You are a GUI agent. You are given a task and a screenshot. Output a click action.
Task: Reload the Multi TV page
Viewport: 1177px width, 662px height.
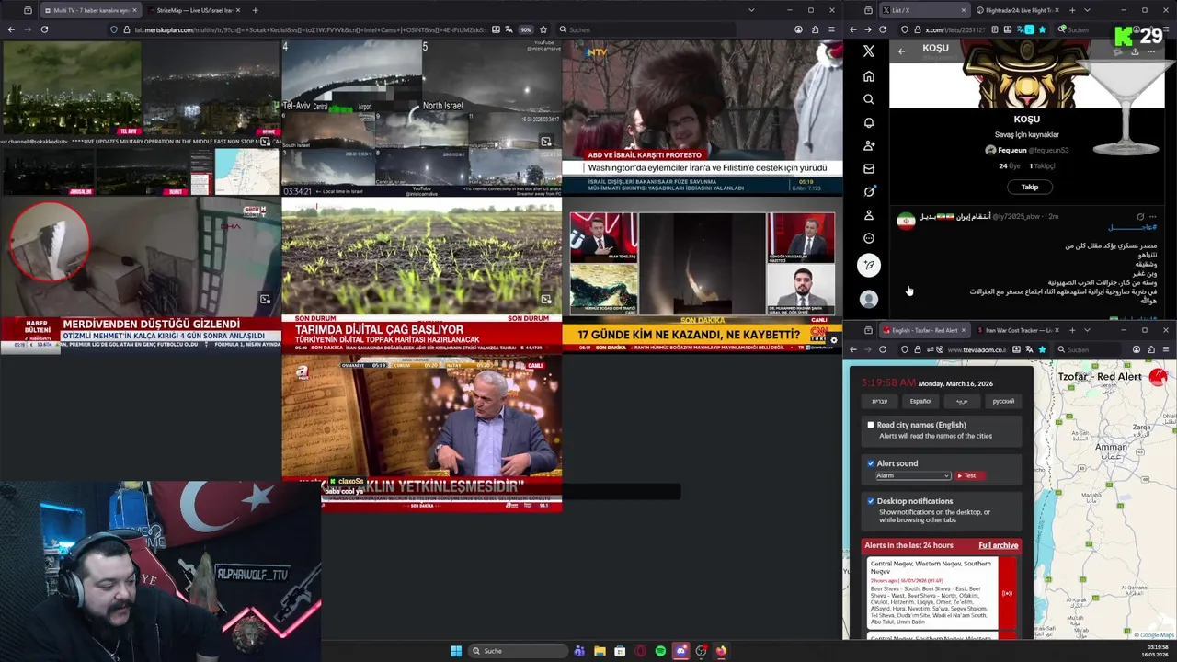[44, 29]
